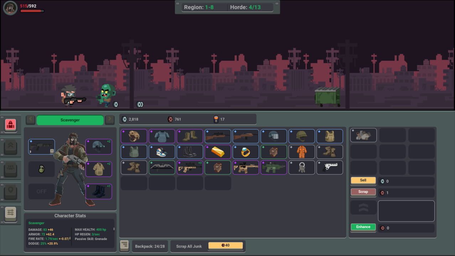Screen dimensions: 455x256
Task: Select the scoped wooden sniper rifle
Action: (218, 136)
